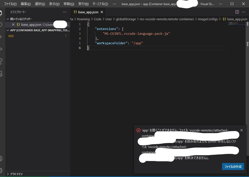The image size is (249, 177).
Task: Open the Run and Debug activity icon
Action: pyautogui.click(x=1, y=49)
